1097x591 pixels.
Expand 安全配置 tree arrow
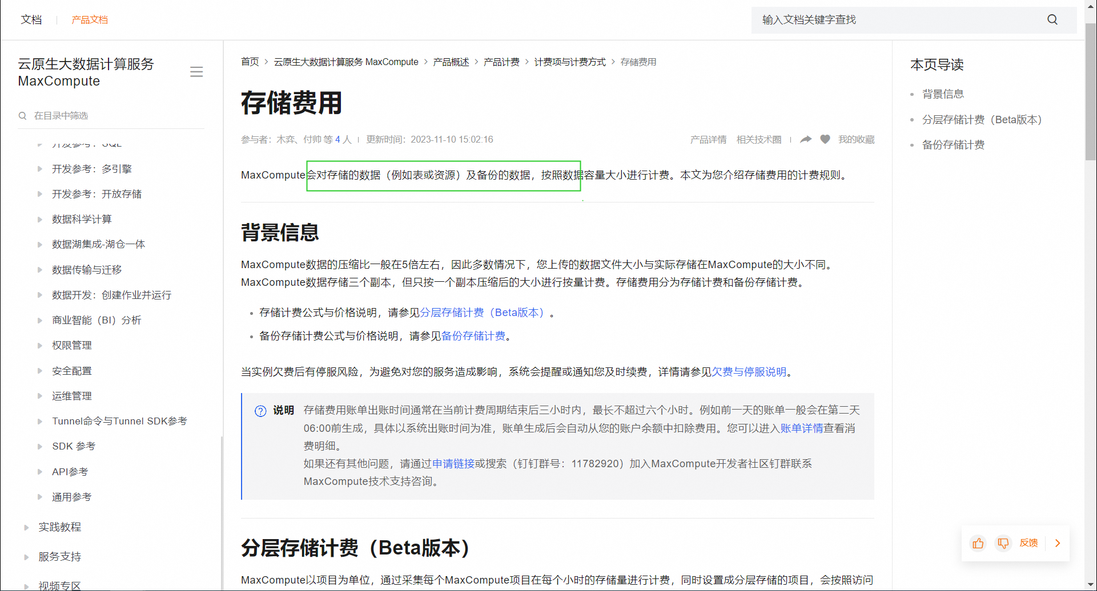[40, 371]
